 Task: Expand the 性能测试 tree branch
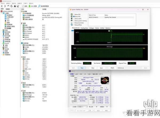point(2,55)
